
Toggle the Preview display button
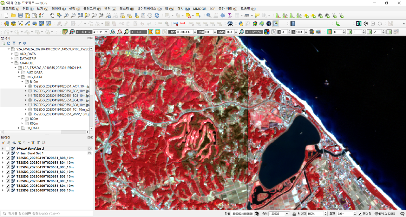[254, 32]
